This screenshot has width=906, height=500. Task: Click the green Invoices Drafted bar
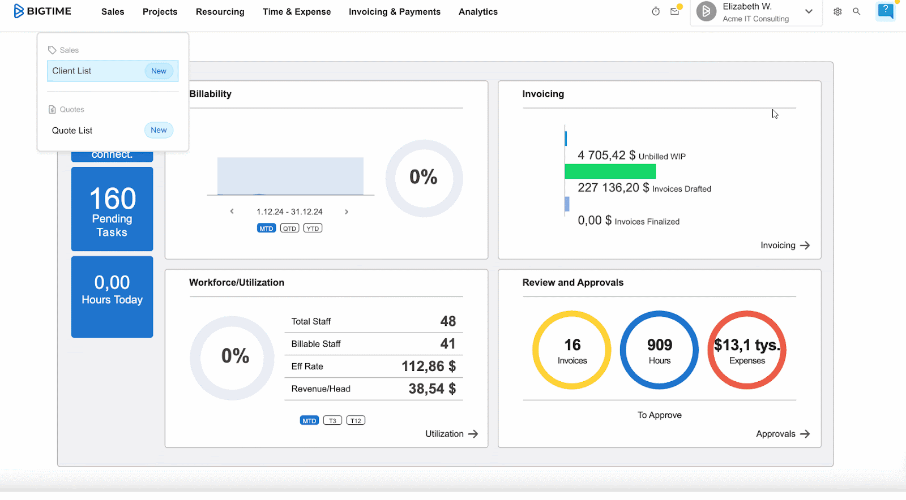click(610, 171)
